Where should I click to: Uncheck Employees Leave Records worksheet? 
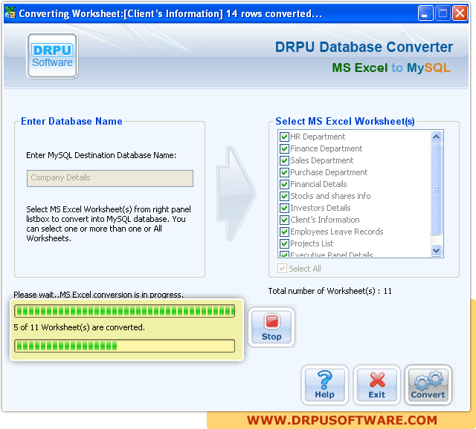tap(284, 232)
